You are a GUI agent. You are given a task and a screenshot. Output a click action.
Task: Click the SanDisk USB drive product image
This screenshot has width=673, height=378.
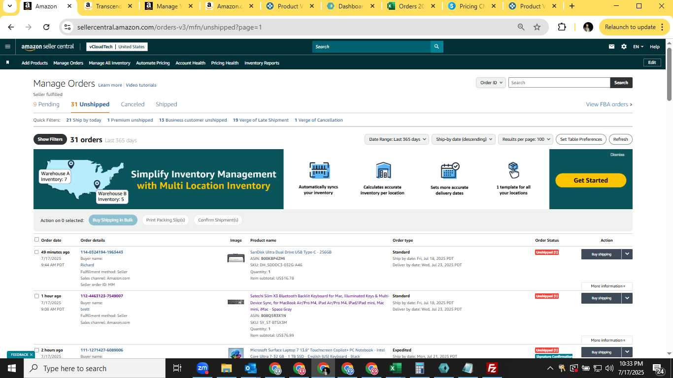pos(236,257)
